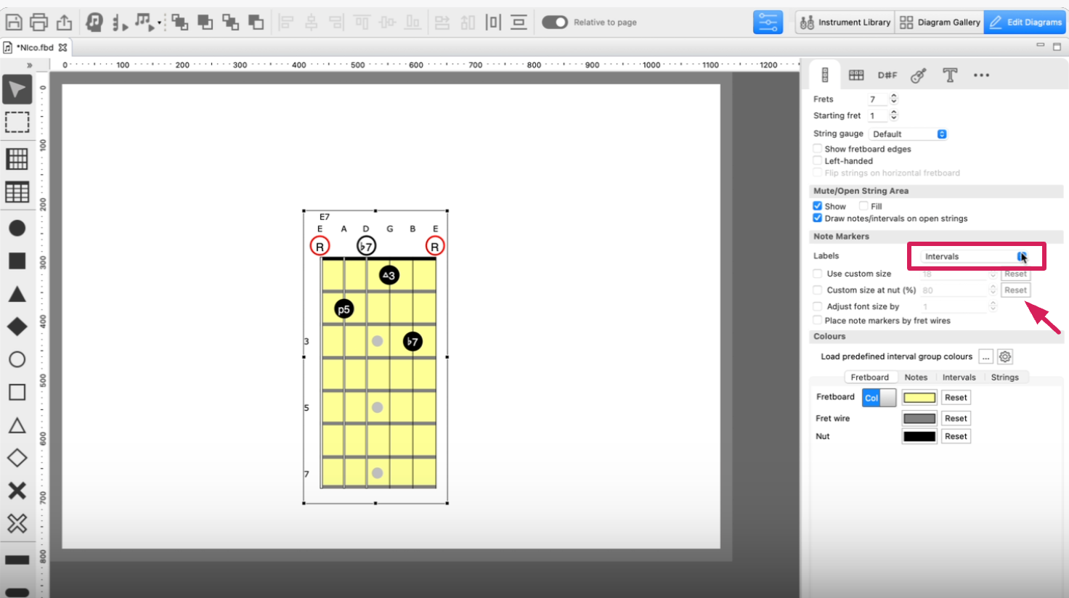
Task: Open the blue settings sliders button
Action: pos(768,22)
